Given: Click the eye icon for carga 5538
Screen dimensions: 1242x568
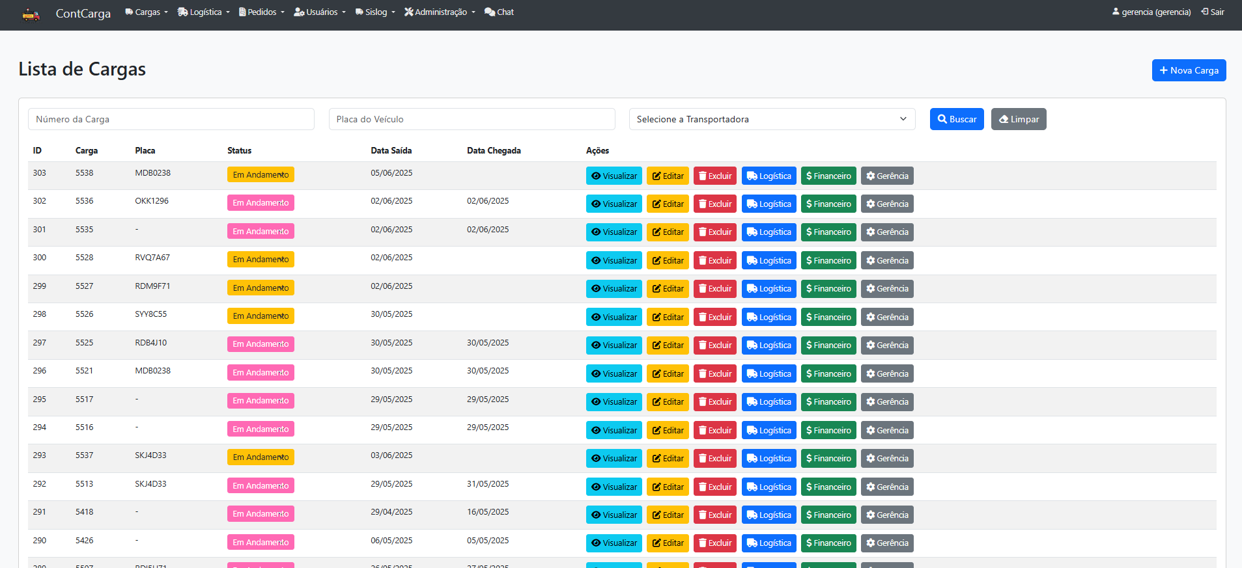Looking at the screenshot, I should [x=596, y=176].
